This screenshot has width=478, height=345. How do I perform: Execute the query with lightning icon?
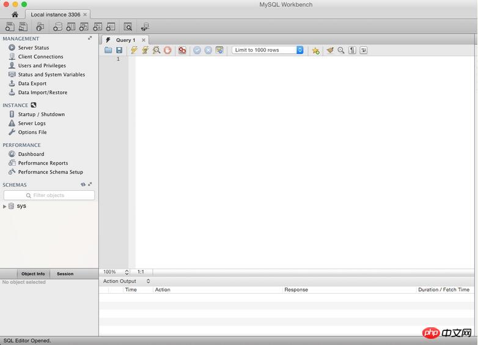[x=134, y=50]
